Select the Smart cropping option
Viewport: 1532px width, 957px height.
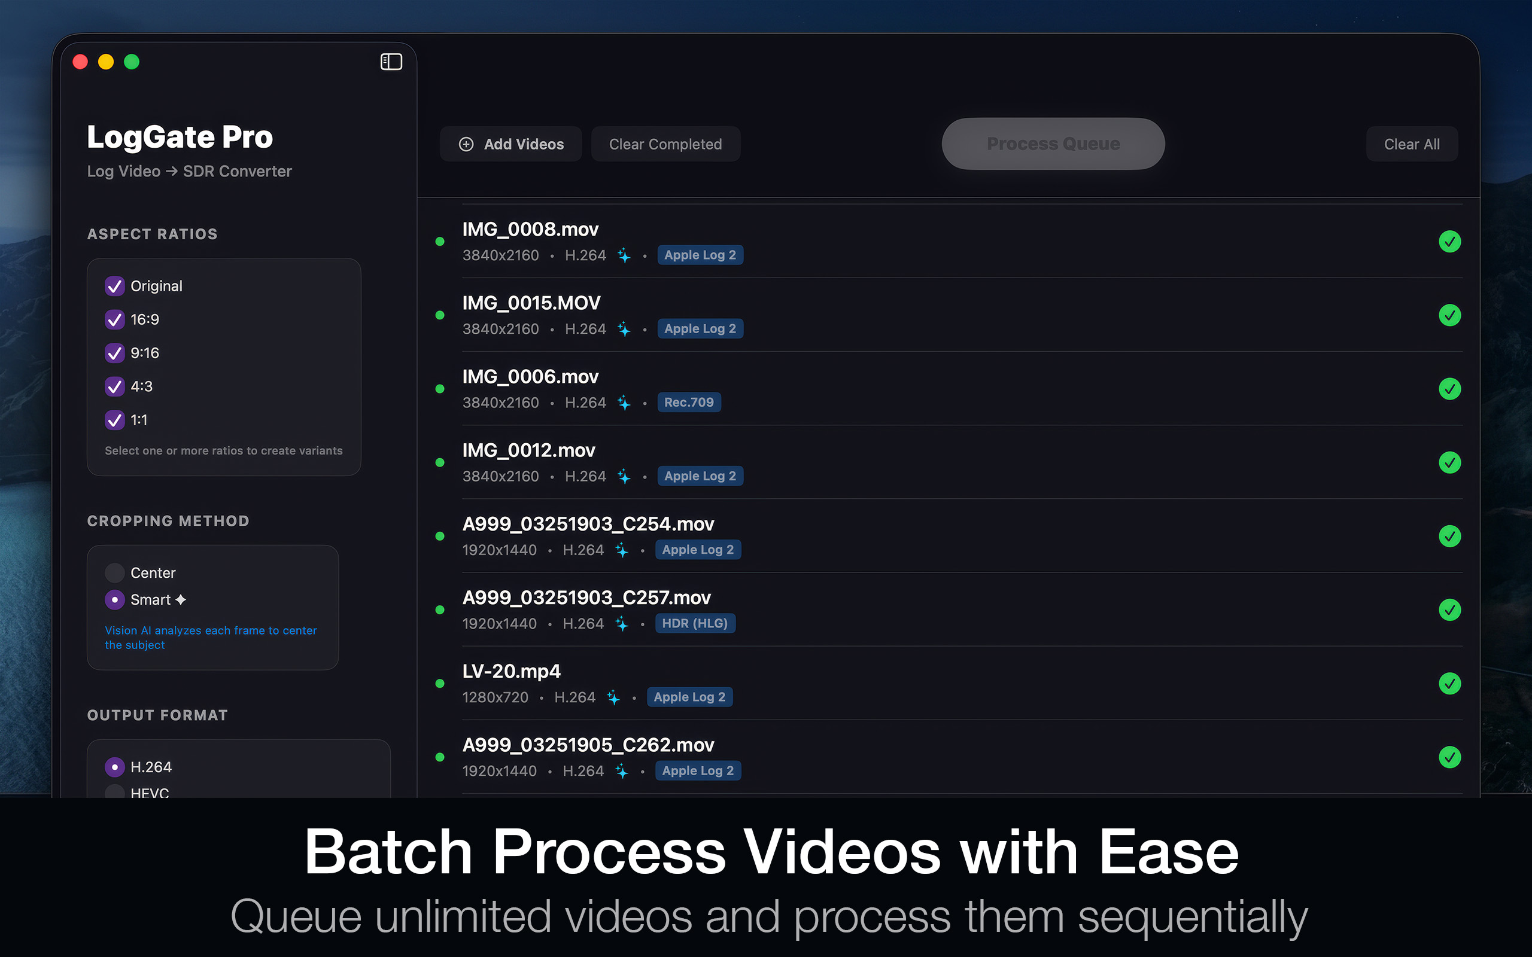tap(114, 599)
